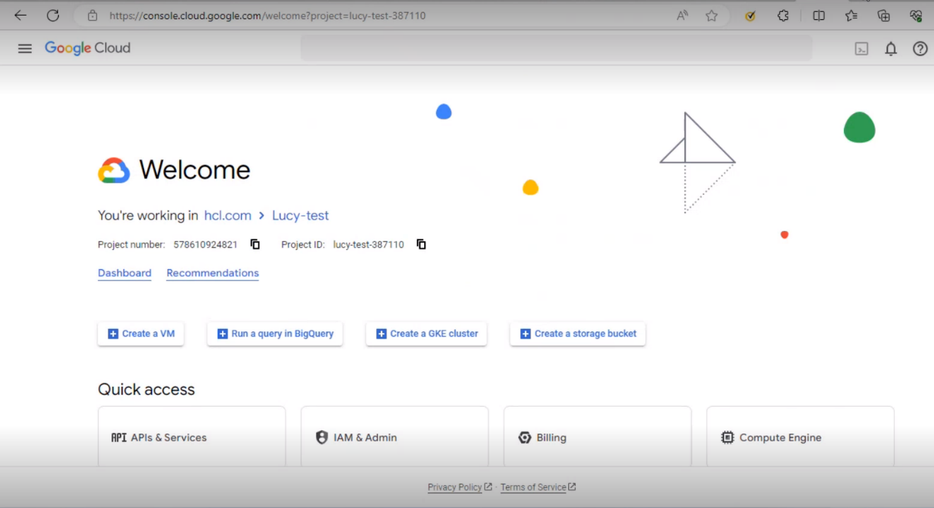Click the Welcome heading text
This screenshot has height=508, width=934.
tap(194, 170)
